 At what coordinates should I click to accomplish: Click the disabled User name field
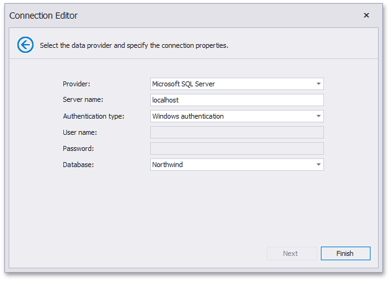click(236, 132)
